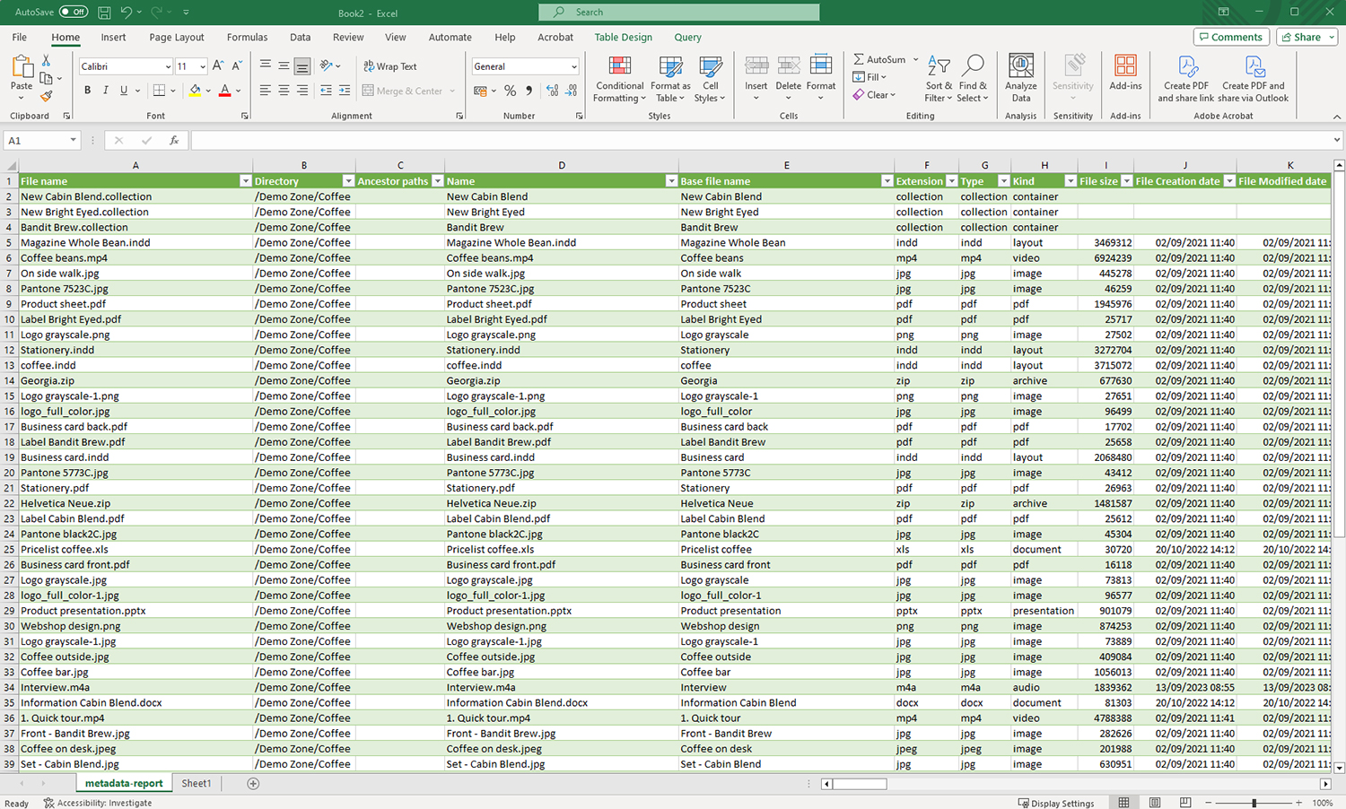
Task: Click the Comma Style icon
Action: click(529, 91)
